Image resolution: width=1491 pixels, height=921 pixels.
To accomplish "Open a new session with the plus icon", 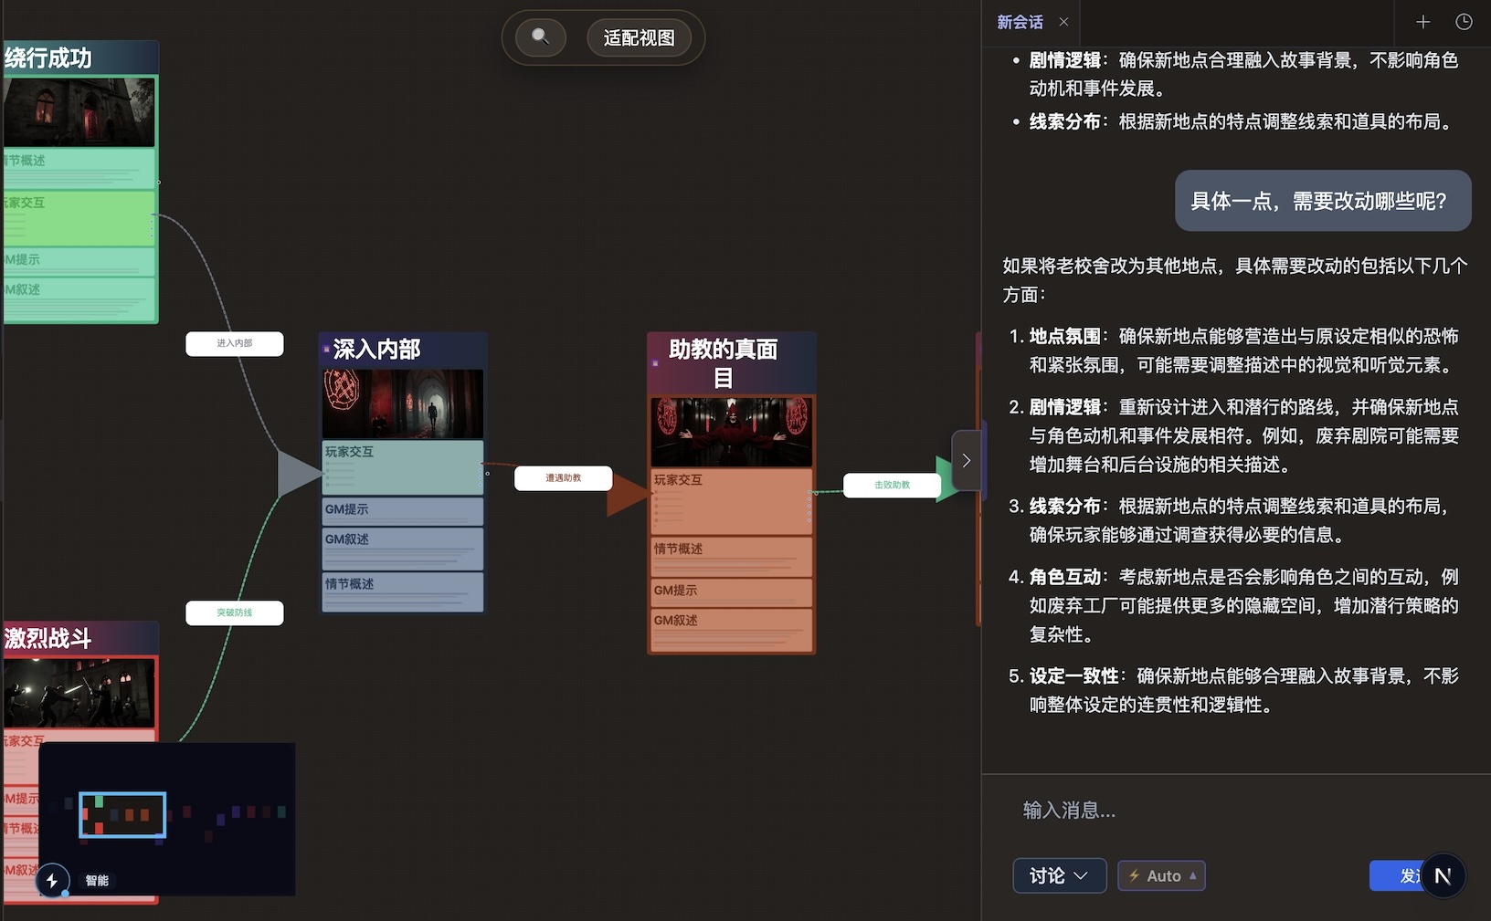I will point(1422,22).
